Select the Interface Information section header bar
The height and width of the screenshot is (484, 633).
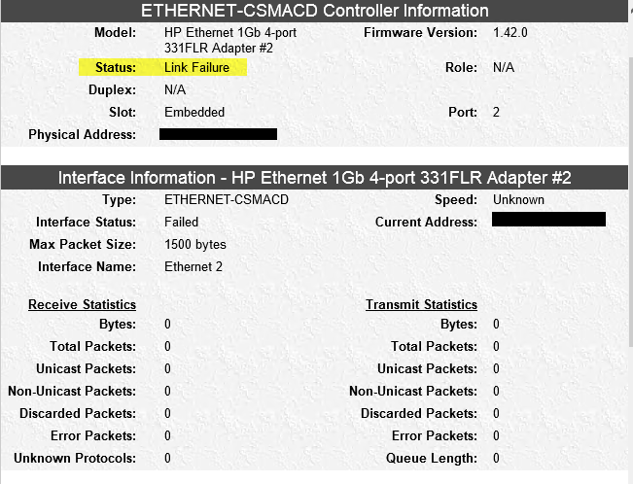click(x=315, y=178)
